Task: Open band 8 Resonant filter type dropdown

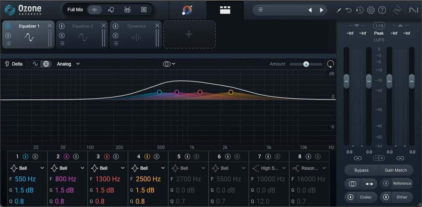Action: pos(310,168)
